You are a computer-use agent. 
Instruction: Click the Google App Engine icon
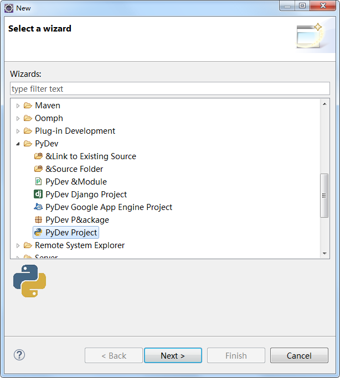[x=38, y=207]
